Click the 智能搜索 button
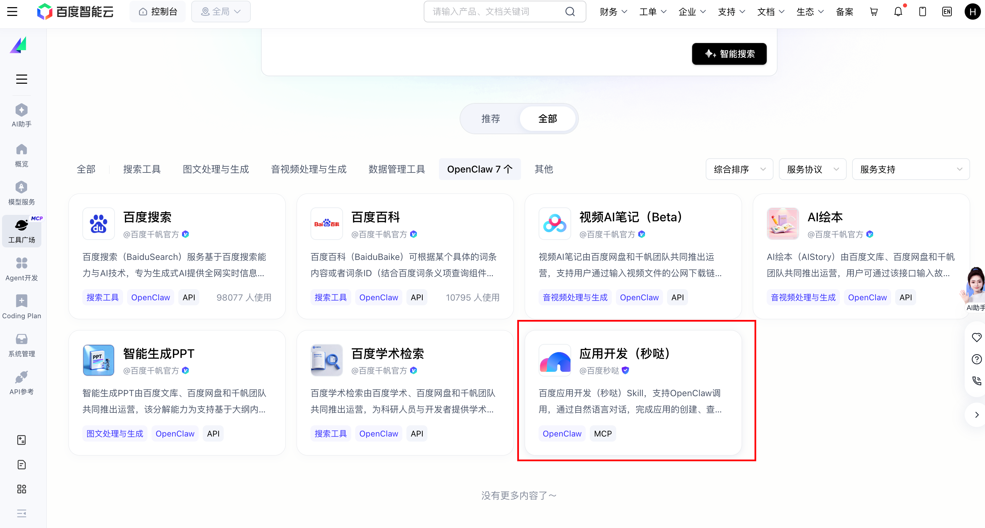985x528 pixels. click(729, 54)
